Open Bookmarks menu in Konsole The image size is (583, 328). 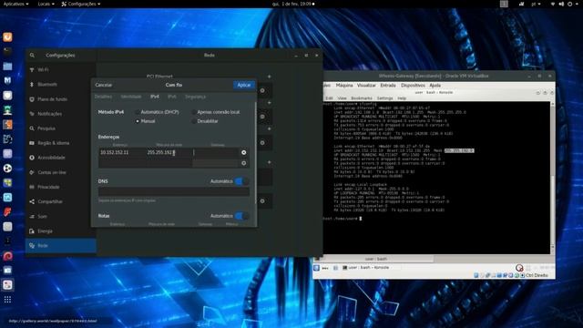362,98
